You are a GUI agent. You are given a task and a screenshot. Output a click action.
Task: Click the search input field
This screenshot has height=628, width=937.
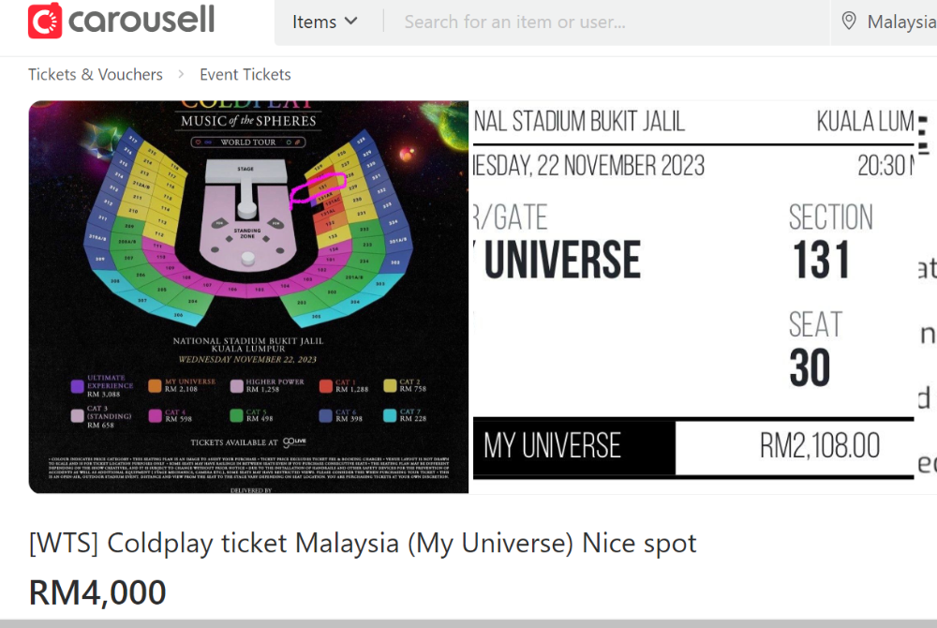point(581,22)
